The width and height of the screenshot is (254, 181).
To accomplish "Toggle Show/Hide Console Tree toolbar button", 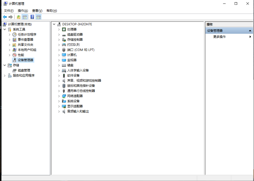I will [x=25, y=17].
